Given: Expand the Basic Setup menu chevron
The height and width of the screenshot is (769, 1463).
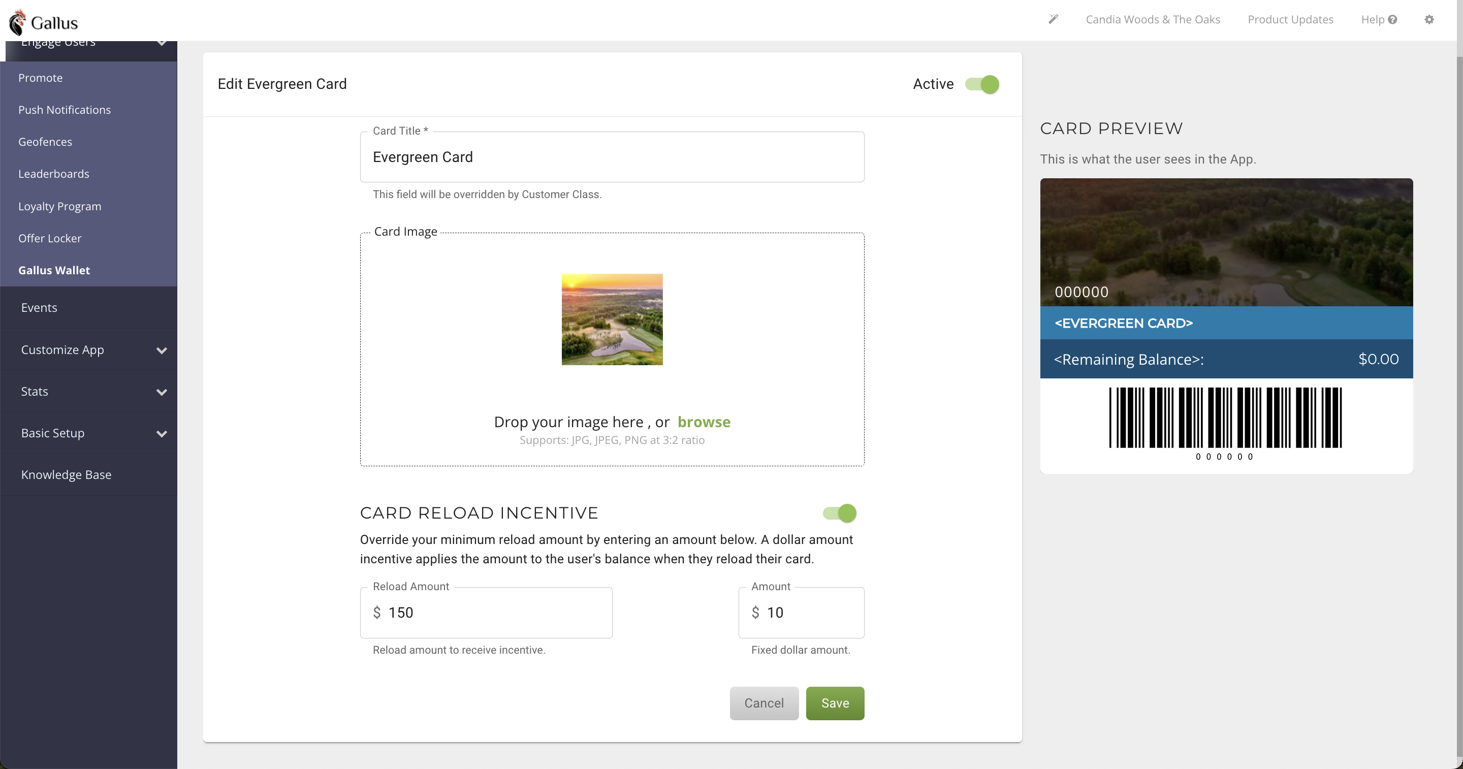Looking at the screenshot, I should tap(162, 434).
